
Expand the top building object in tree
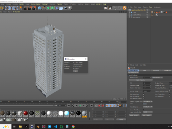coord(130,15)
